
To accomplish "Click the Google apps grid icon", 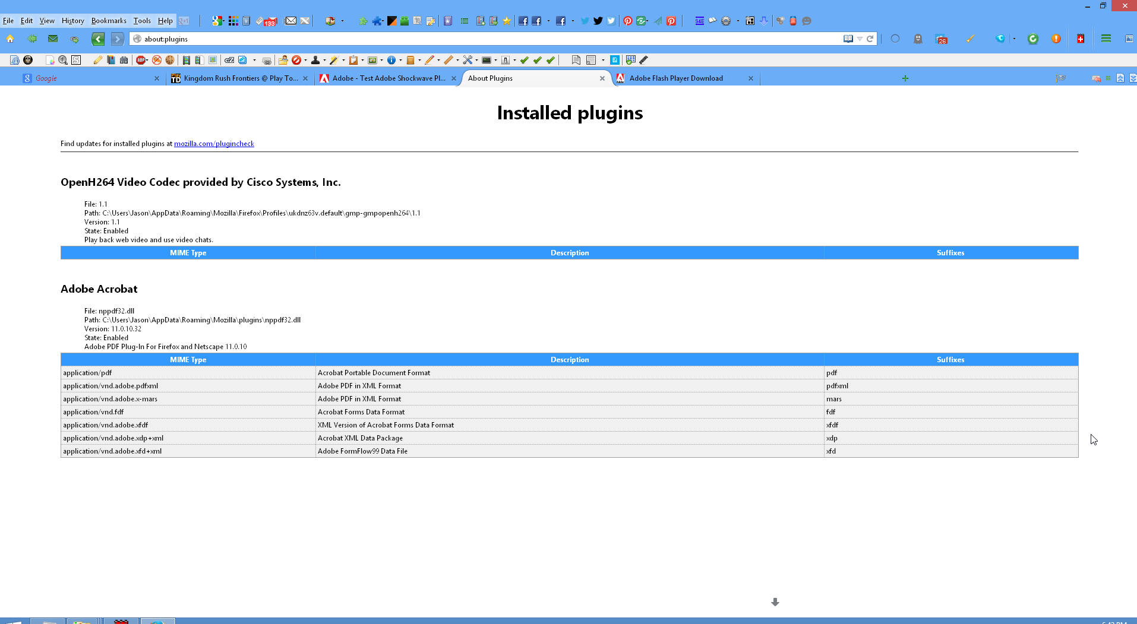I will tap(233, 21).
